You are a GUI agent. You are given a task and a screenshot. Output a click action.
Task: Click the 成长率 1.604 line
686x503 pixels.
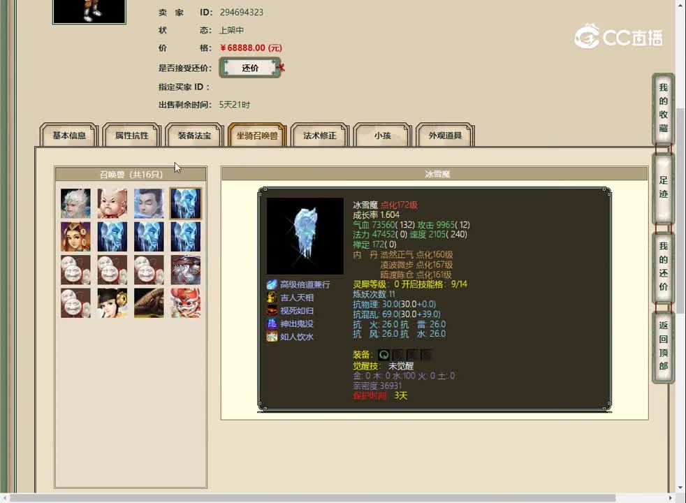[x=377, y=214]
